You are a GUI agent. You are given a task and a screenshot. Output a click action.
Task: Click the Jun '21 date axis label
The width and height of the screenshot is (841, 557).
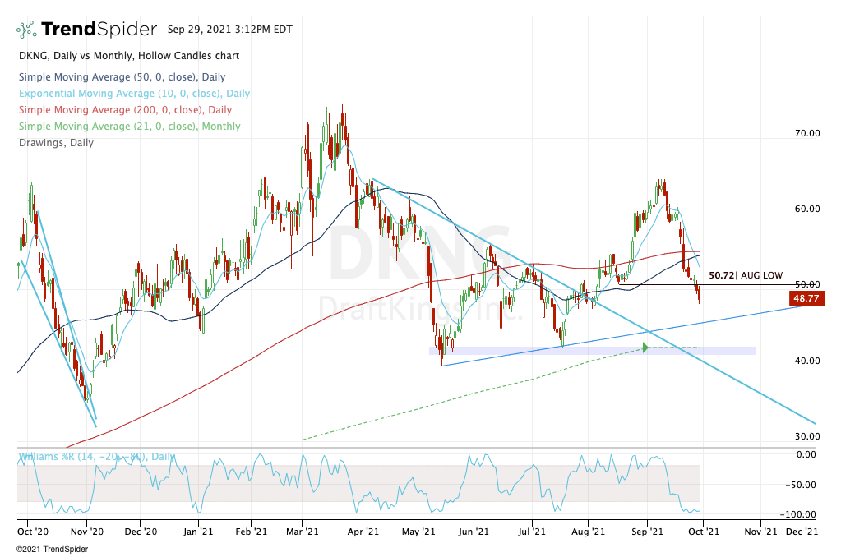coord(474,532)
